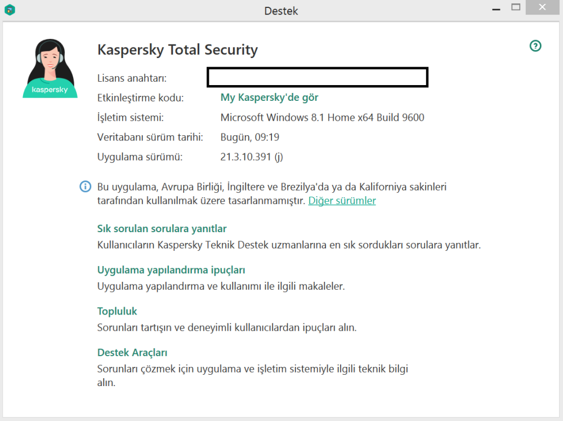Open the Help question mark icon

coord(534,46)
